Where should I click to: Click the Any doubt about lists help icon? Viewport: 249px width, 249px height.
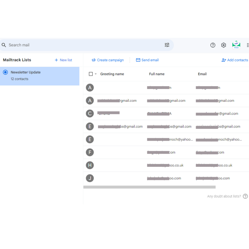click(245, 196)
